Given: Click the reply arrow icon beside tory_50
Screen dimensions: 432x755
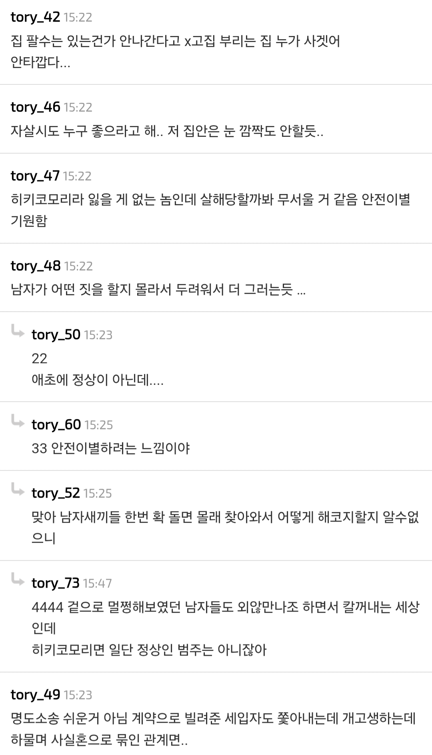Looking at the screenshot, I should 18,331.
